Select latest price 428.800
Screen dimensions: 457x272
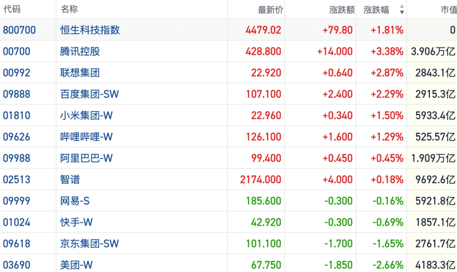(x=263, y=51)
